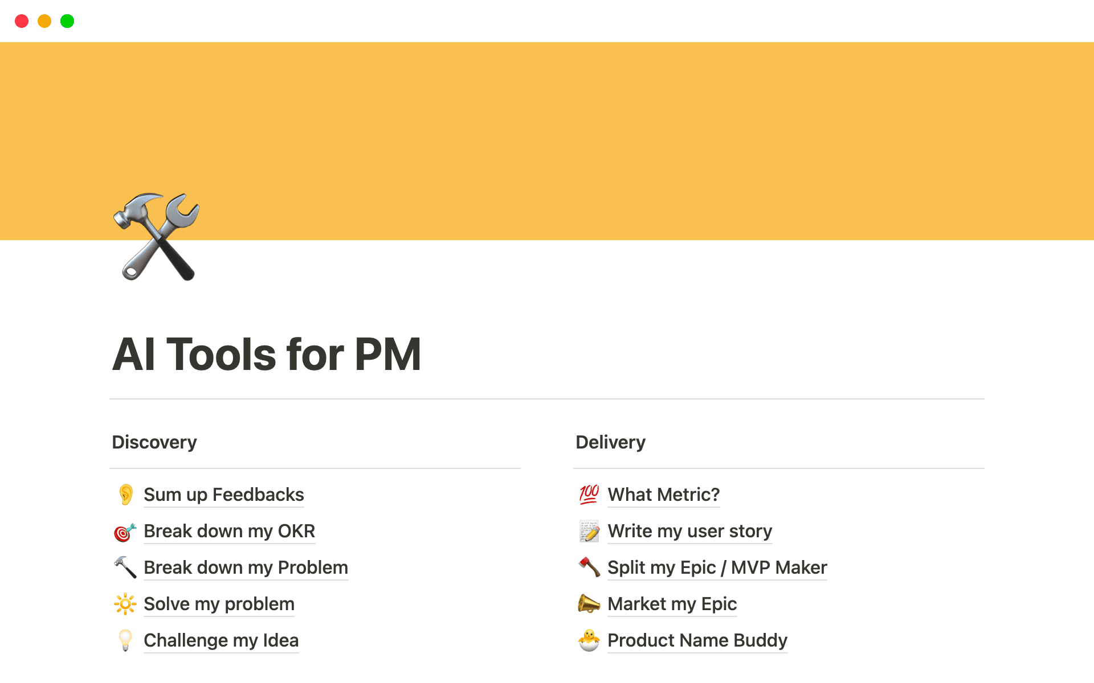Screen dimensions: 1094x683
Task: Open the Solve my problem link
Action: 219,604
